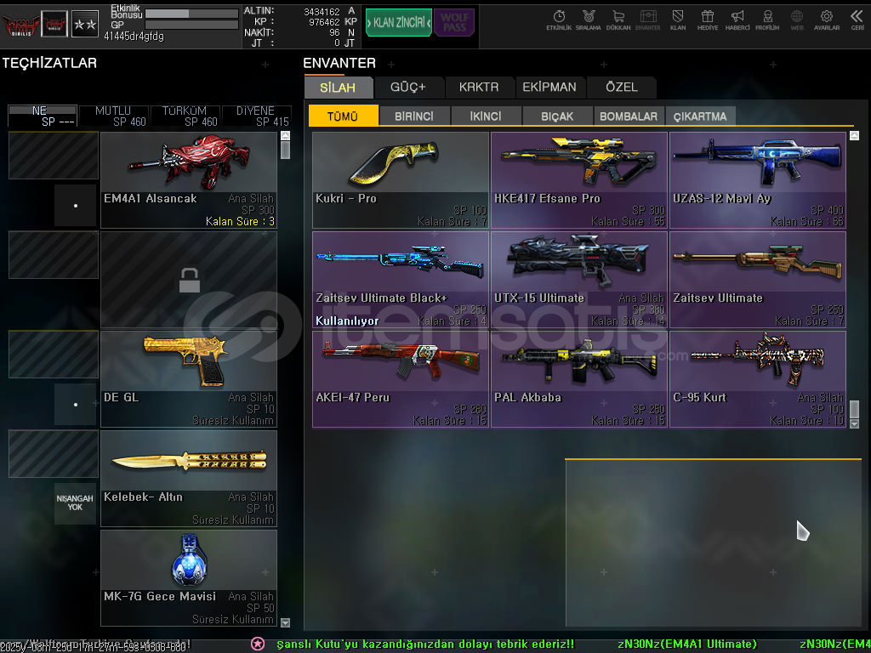The height and width of the screenshot is (653, 871).
Task: Select the TÜMÜ weapon filter
Action: [343, 116]
